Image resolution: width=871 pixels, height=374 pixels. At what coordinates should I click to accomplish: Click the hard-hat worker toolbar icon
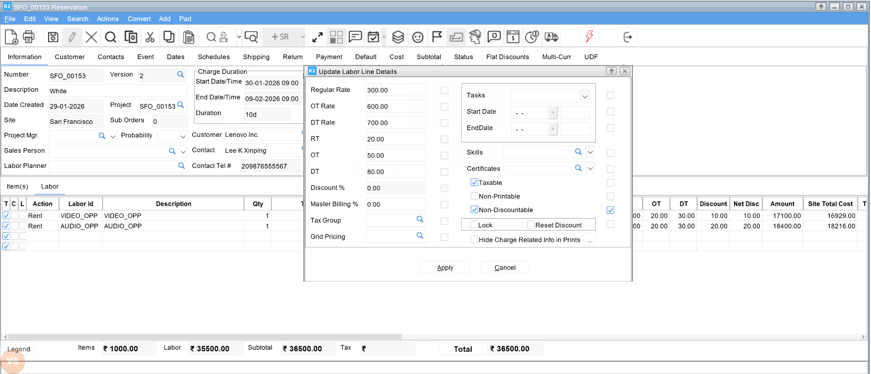point(475,37)
